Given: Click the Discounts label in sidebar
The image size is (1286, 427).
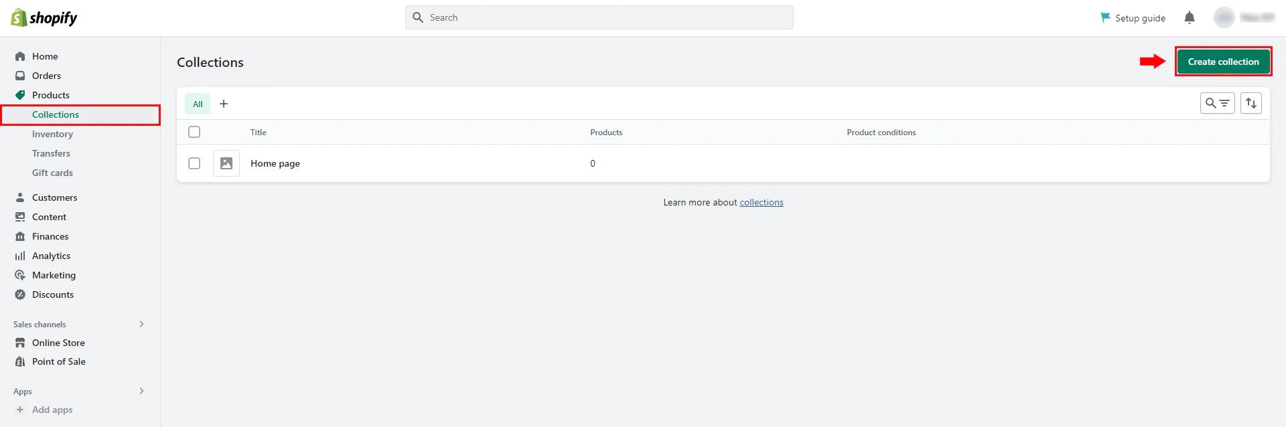Looking at the screenshot, I should tap(53, 294).
